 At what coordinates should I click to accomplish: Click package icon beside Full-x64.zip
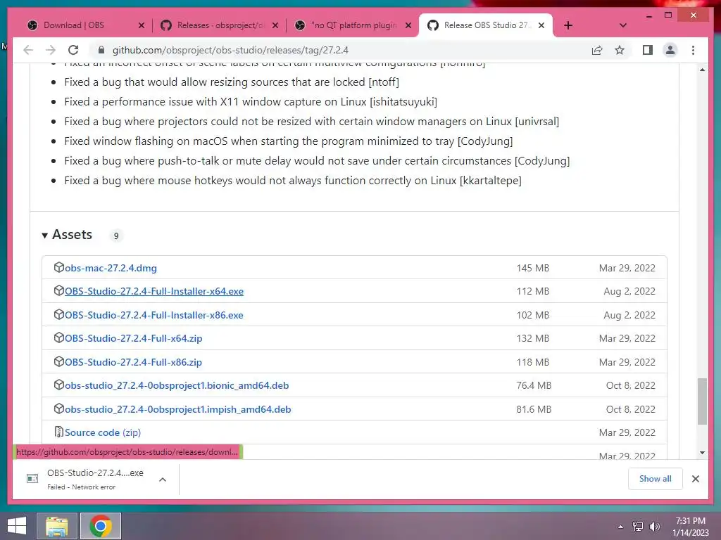(x=59, y=338)
